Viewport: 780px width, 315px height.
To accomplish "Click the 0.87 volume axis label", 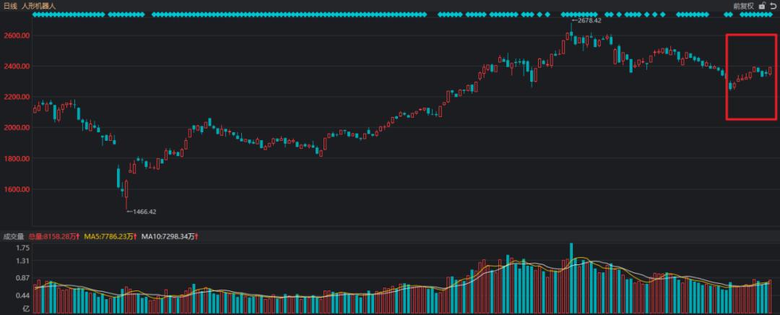I will click(x=22, y=278).
